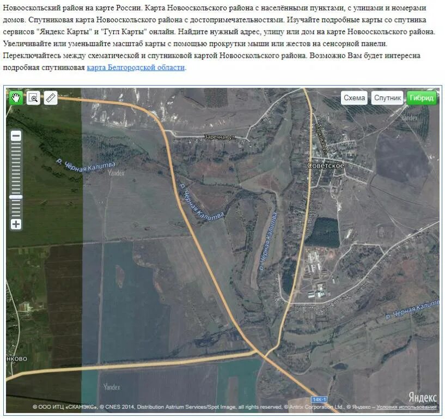Click the Советское town label
This screenshot has height=419, width=445.
pos(326,166)
